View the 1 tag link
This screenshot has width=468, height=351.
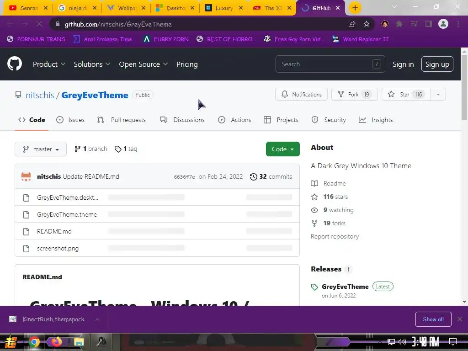[126, 149]
